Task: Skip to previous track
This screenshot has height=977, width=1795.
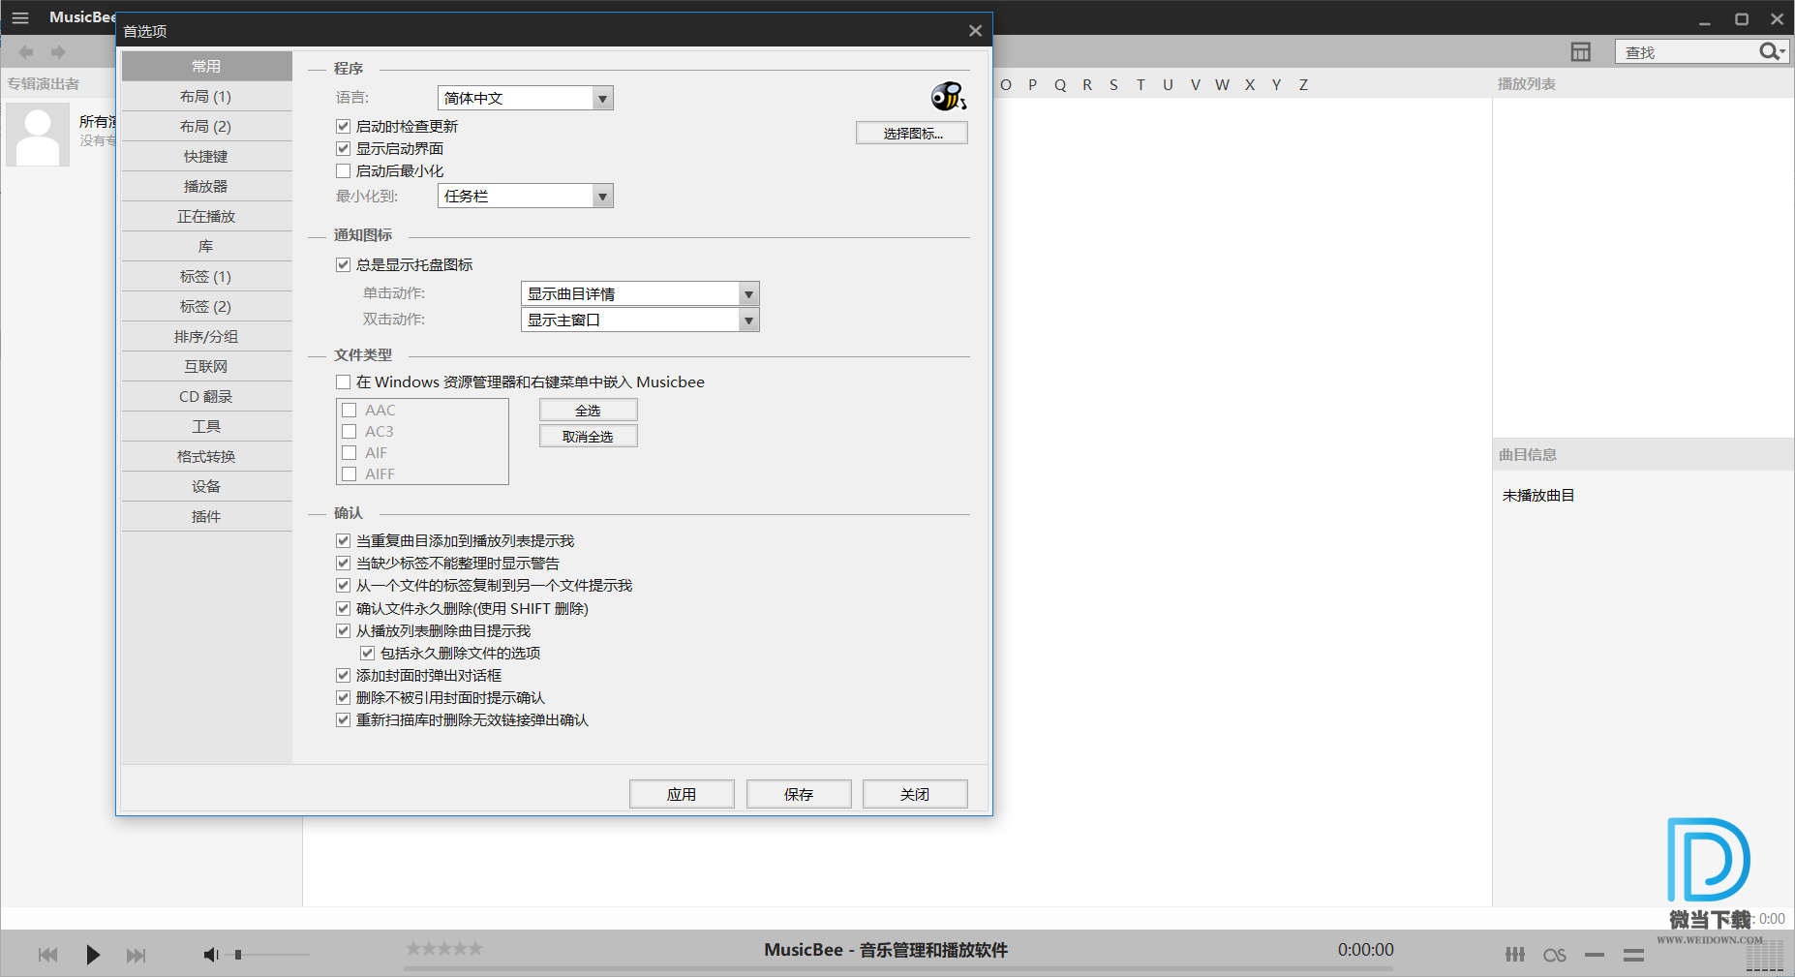Action: coord(47,956)
